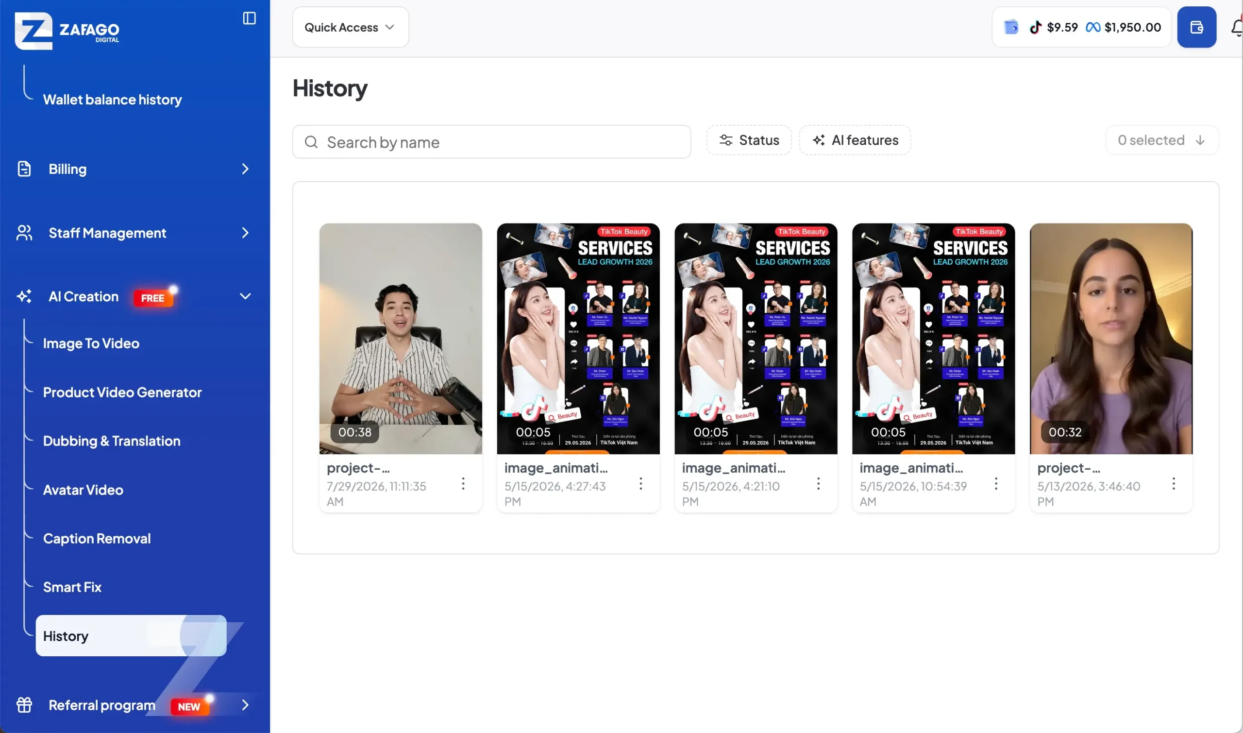Expand Referral program chevron
The image size is (1243, 733).
(x=245, y=705)
